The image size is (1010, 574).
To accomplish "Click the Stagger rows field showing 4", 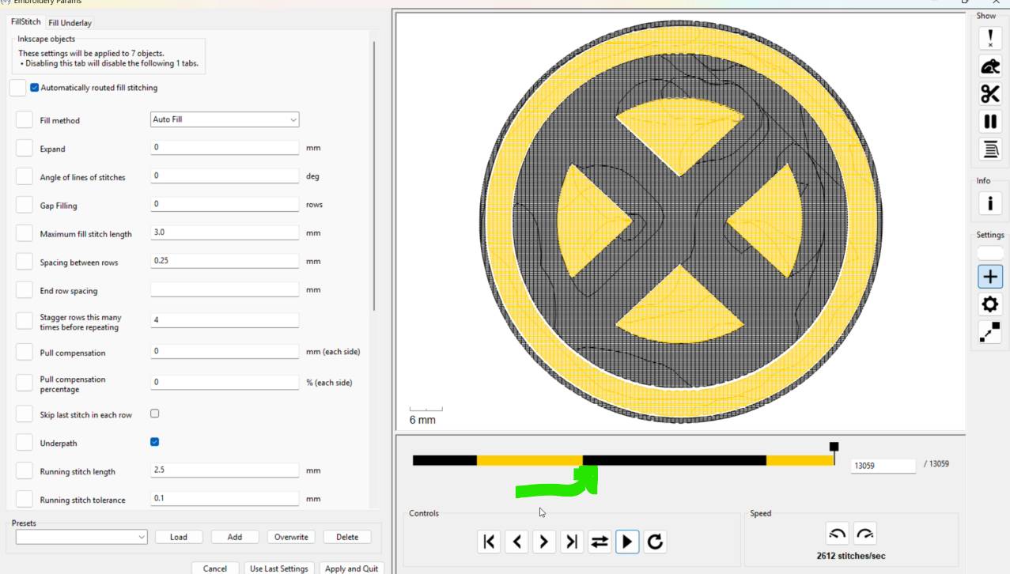I will [225, 320].
